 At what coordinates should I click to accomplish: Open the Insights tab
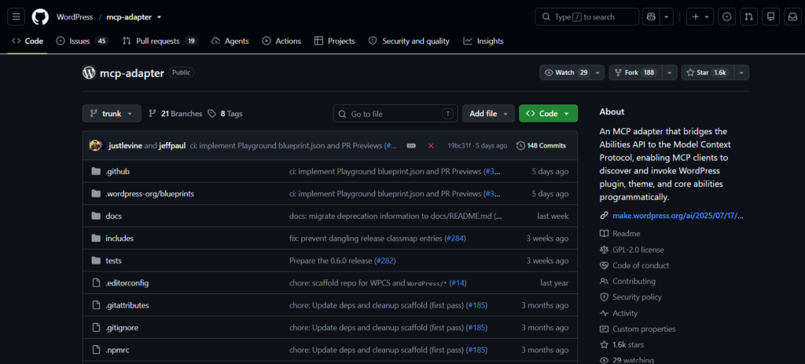483,41
